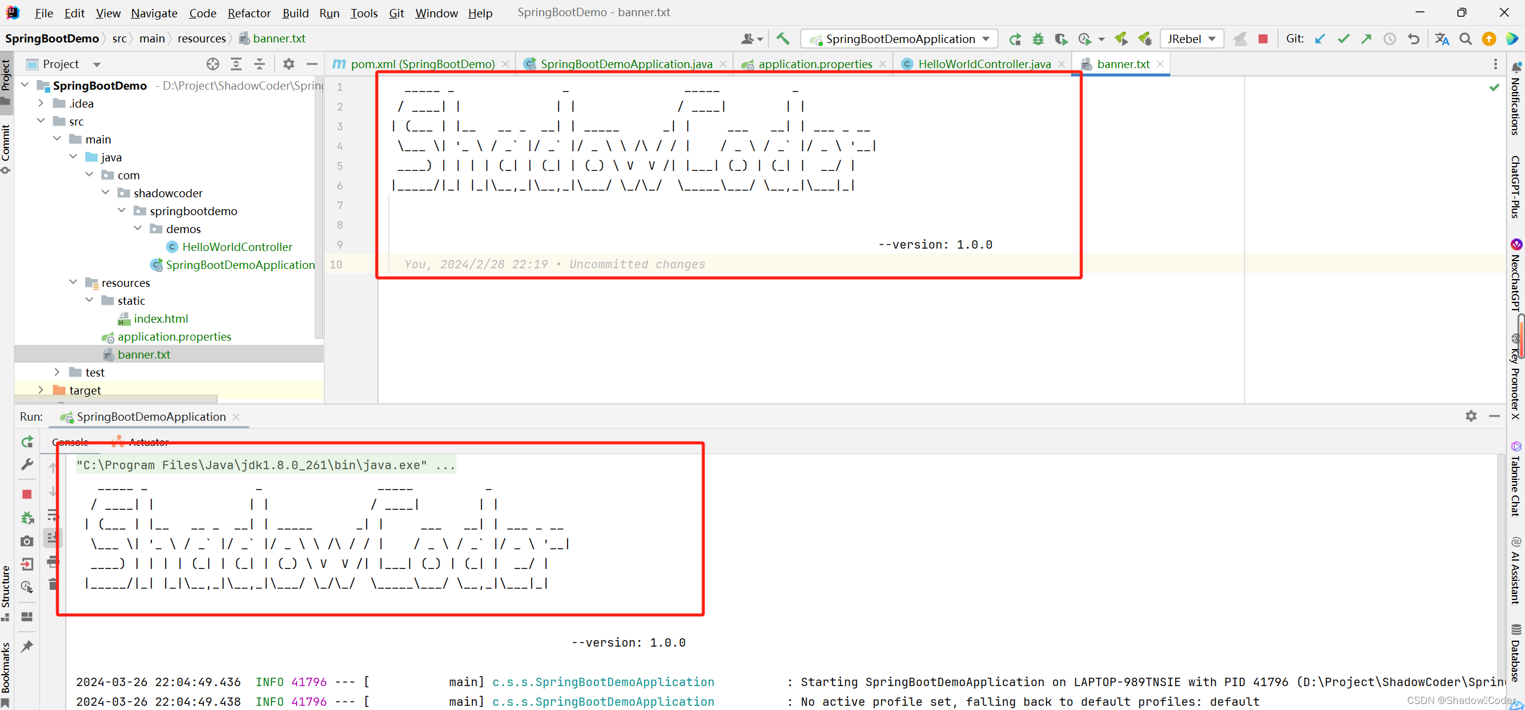Start debugging with the bug icon
The width and height of the screenshot is (1525, 710).
pos(1038,39)
